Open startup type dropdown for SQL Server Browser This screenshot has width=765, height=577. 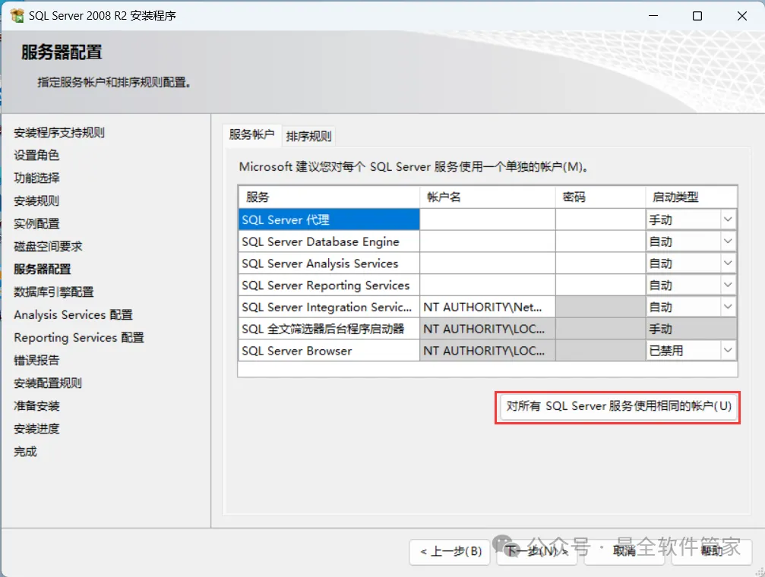pos(728,350)
